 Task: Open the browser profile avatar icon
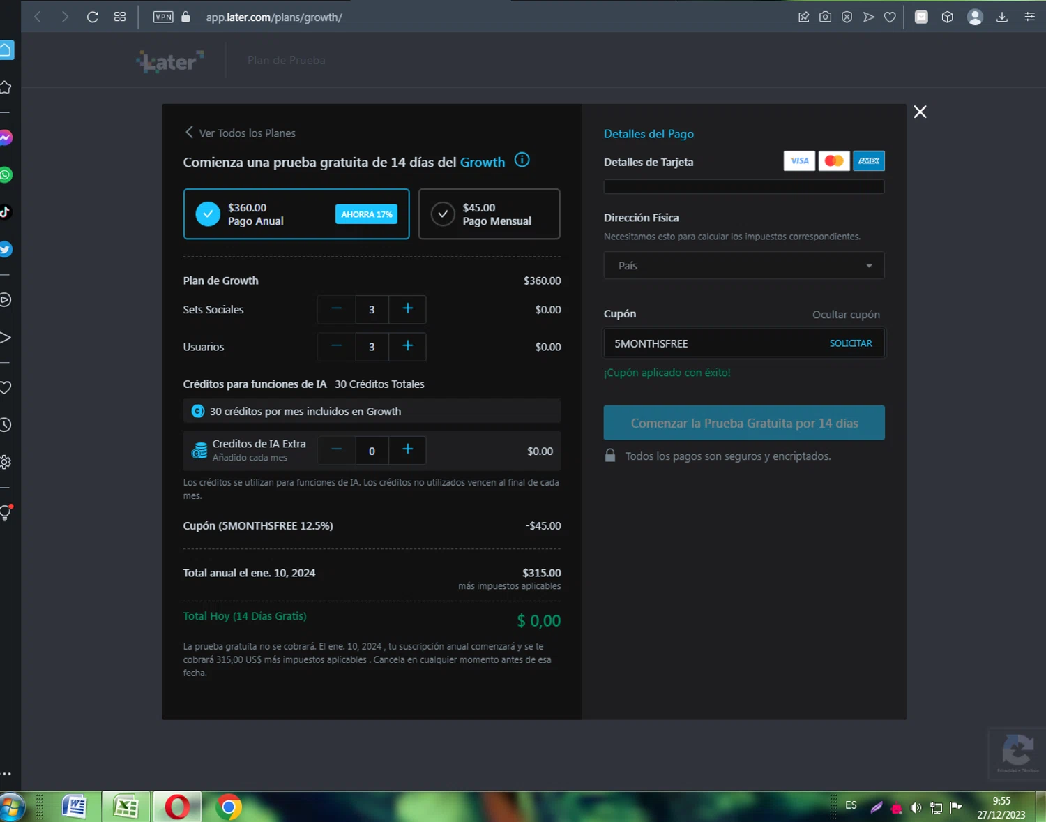[975, 17]
